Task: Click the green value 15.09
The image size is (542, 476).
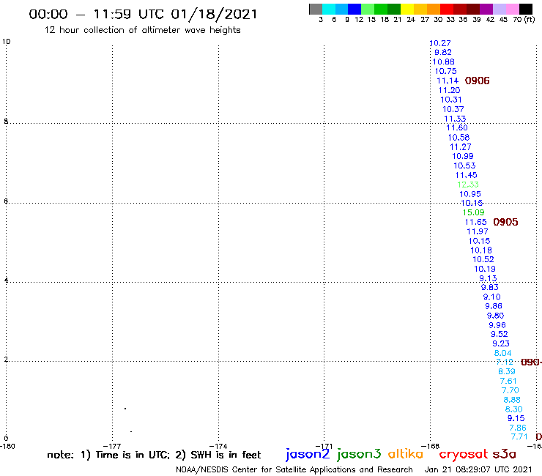Action: 474,212
